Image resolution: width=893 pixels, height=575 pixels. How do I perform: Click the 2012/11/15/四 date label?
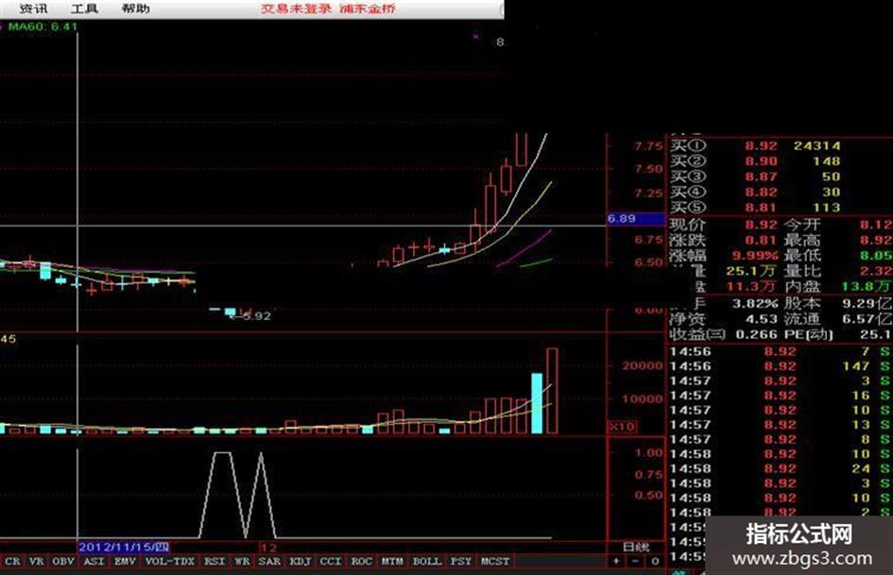click(x=124, y=547)
